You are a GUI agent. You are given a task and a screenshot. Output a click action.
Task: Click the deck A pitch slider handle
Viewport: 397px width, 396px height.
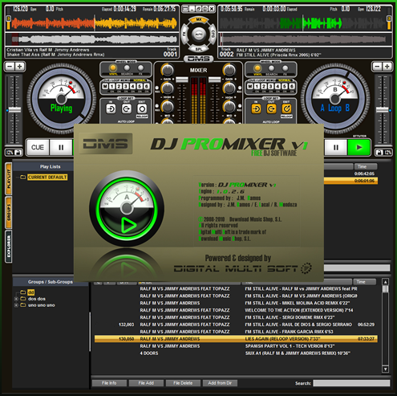15,110
